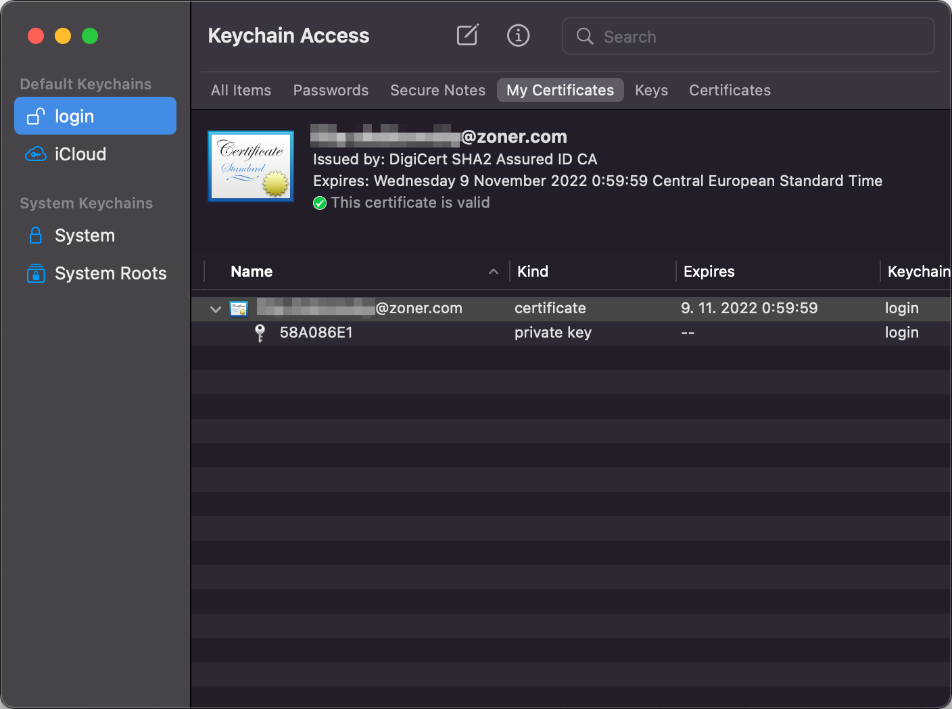Open the Passwords tab

[331, 90]
